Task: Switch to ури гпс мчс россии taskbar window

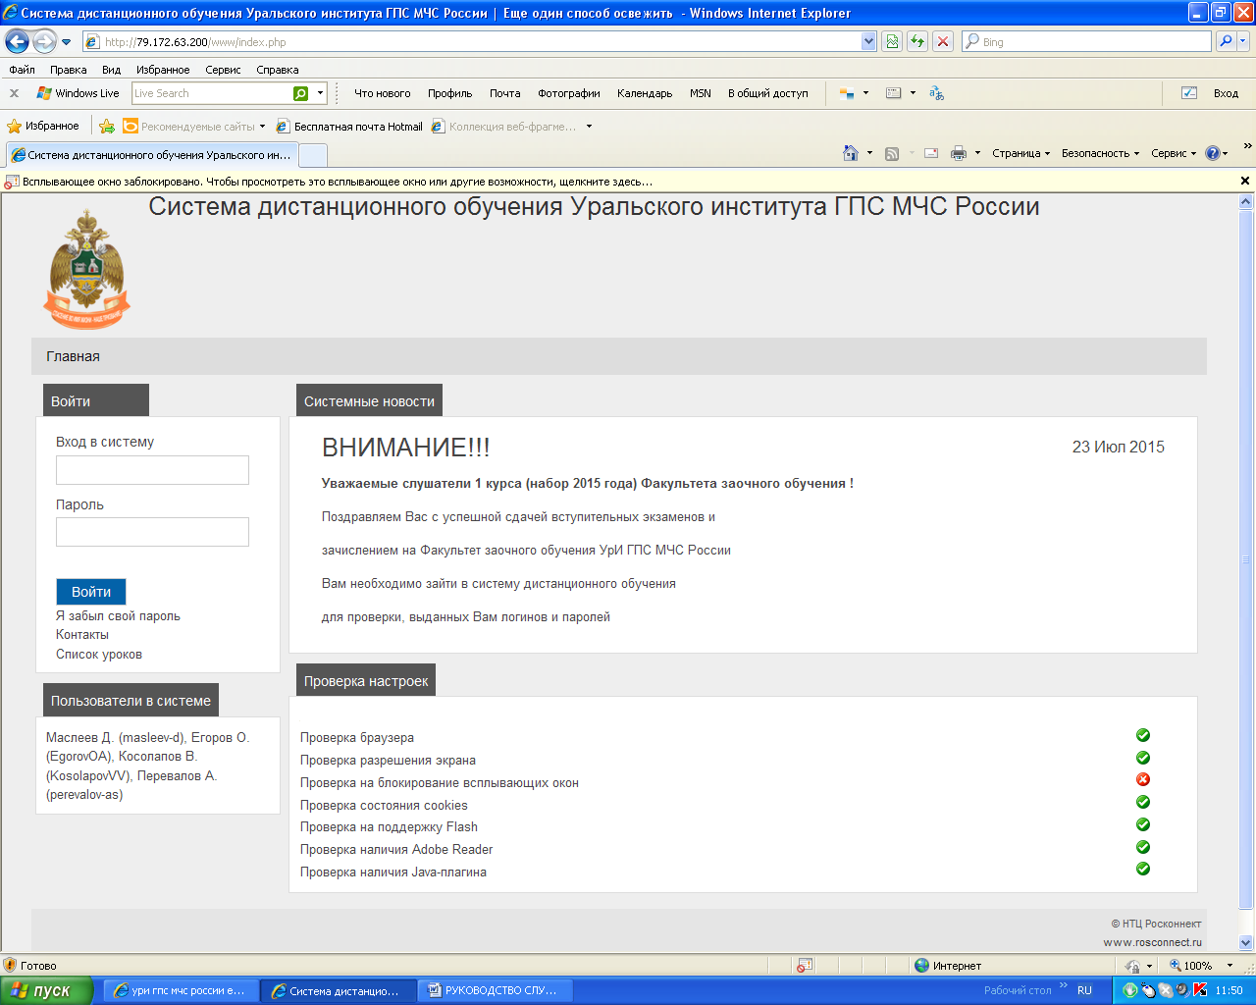Action: pyautogui.click(x=182, y=990)
